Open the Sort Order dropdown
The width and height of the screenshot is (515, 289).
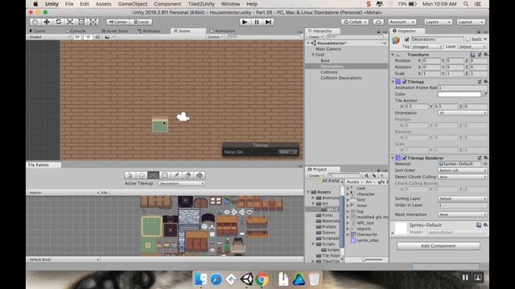pos(462,170)
